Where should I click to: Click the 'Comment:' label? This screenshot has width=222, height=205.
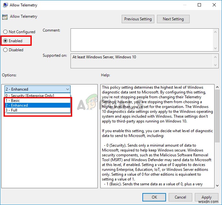point(51,30)
